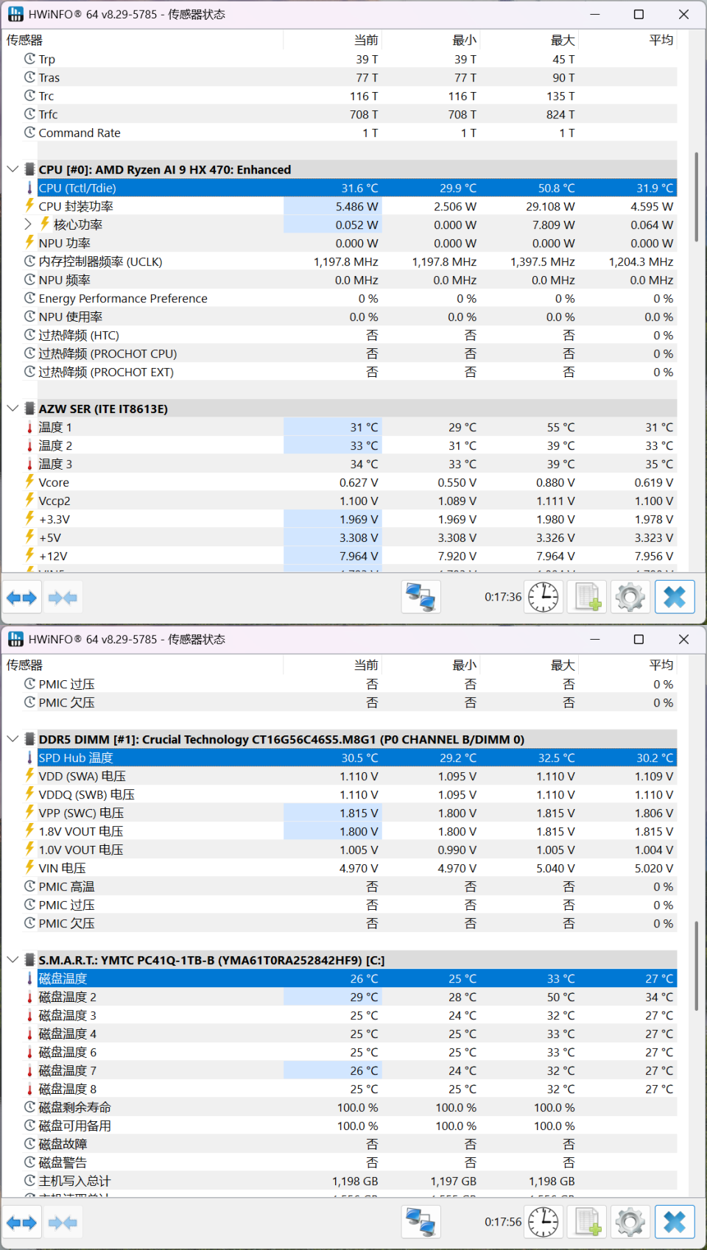The width and height of the screenshot is (707, 1250).
Task: Collapse the CPU [#0] AMD Ryzen group
Action: coord(13,169)
